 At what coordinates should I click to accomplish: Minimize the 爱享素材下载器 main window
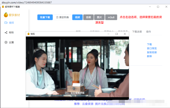click(150, 7)
